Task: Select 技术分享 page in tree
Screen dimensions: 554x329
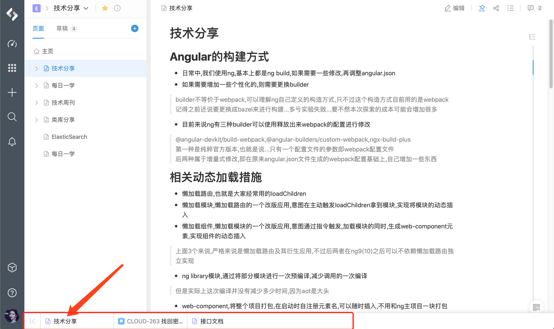Action: pos(85,68)
